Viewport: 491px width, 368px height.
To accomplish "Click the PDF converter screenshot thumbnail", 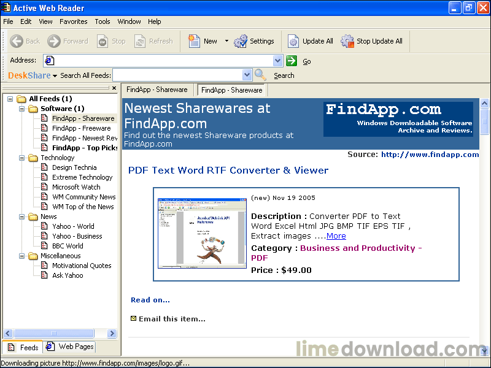I will pos(202,233).
